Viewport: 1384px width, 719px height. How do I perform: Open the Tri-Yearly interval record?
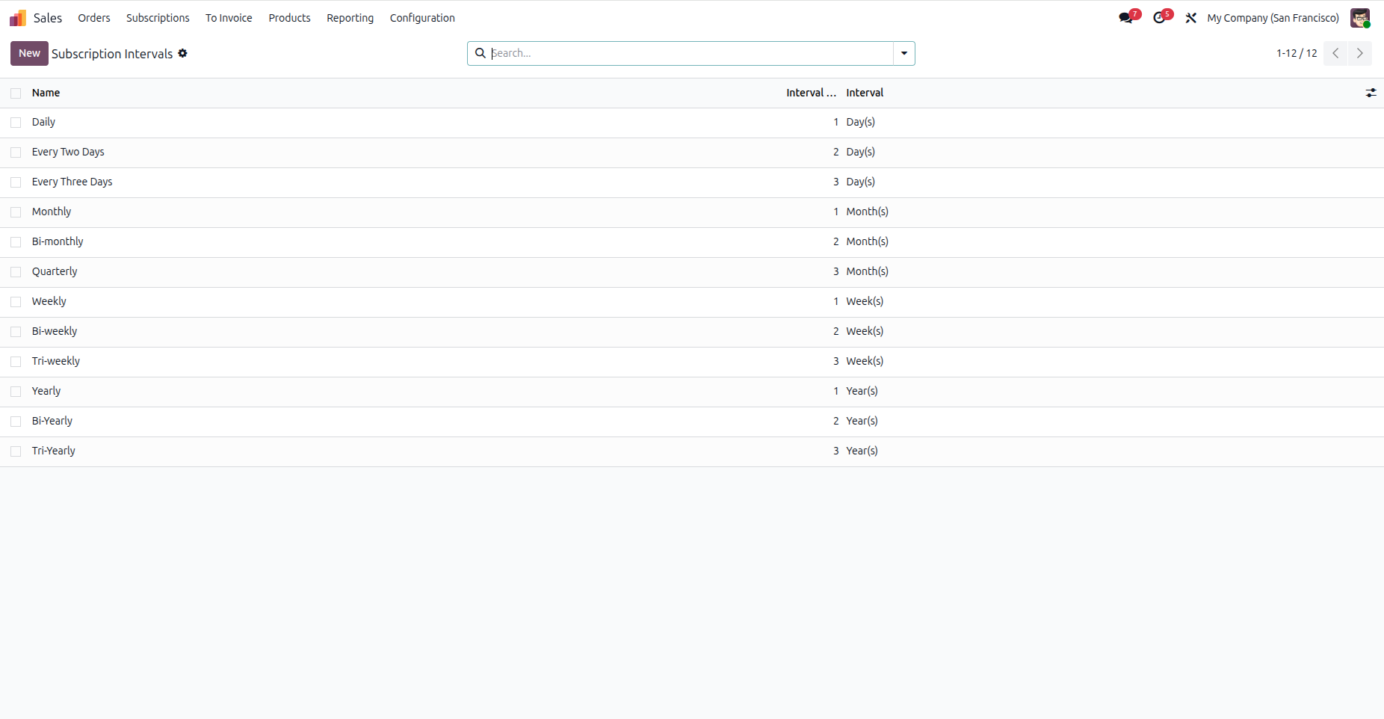click(54, 451)
